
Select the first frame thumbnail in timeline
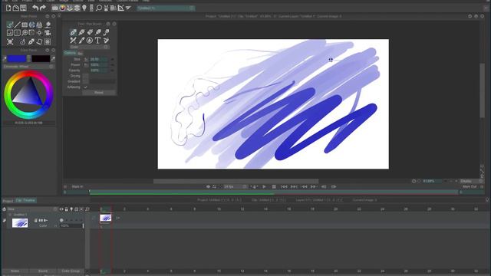click(x=106, y=218)
